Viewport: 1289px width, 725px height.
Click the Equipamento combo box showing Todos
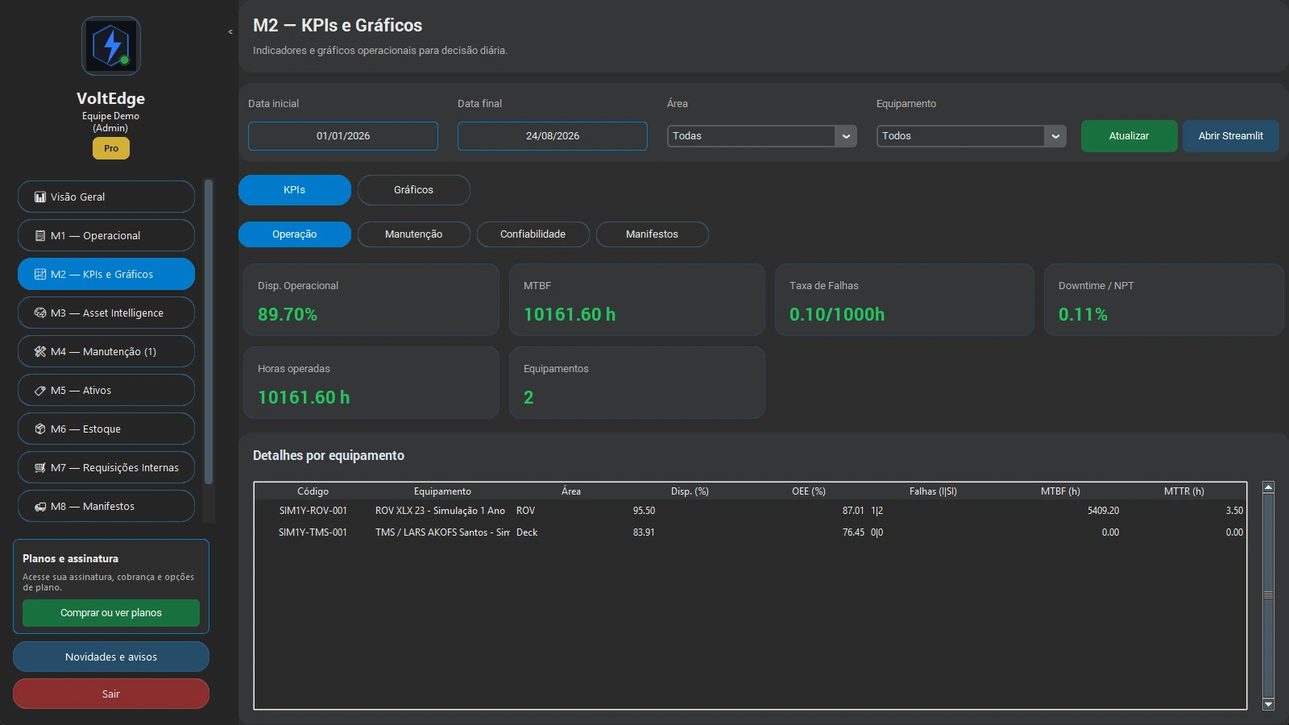(972, 136)
